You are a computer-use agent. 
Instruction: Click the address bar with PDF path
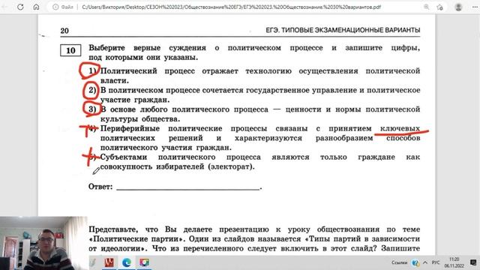click(231, 7)
